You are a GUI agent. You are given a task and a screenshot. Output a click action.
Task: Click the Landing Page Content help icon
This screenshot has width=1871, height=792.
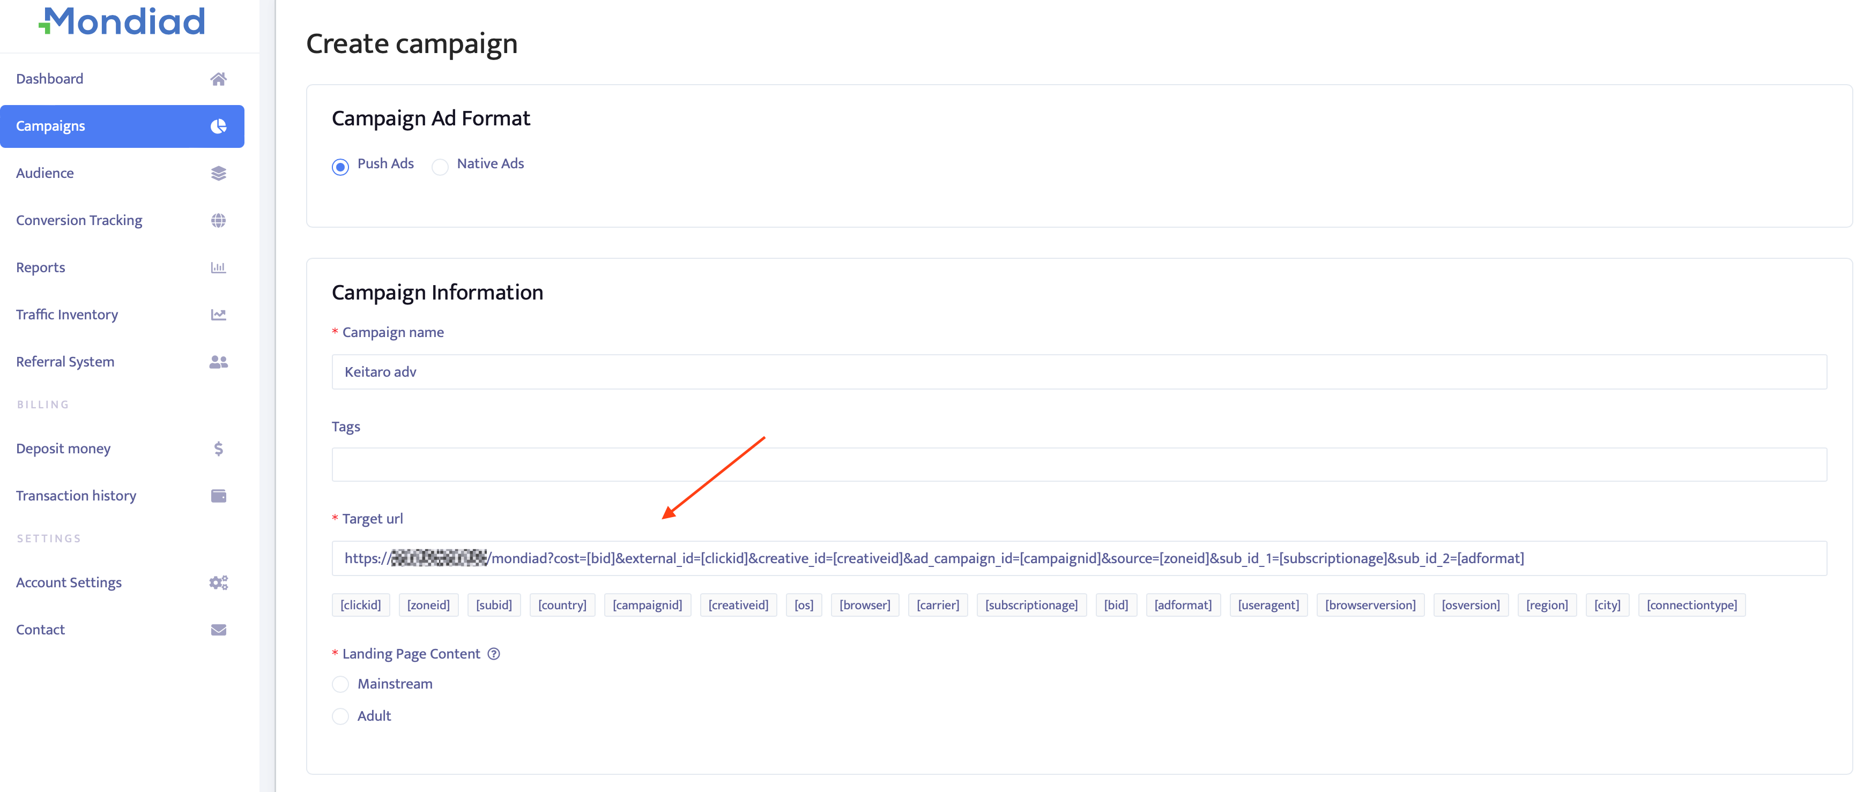[494, 654]
